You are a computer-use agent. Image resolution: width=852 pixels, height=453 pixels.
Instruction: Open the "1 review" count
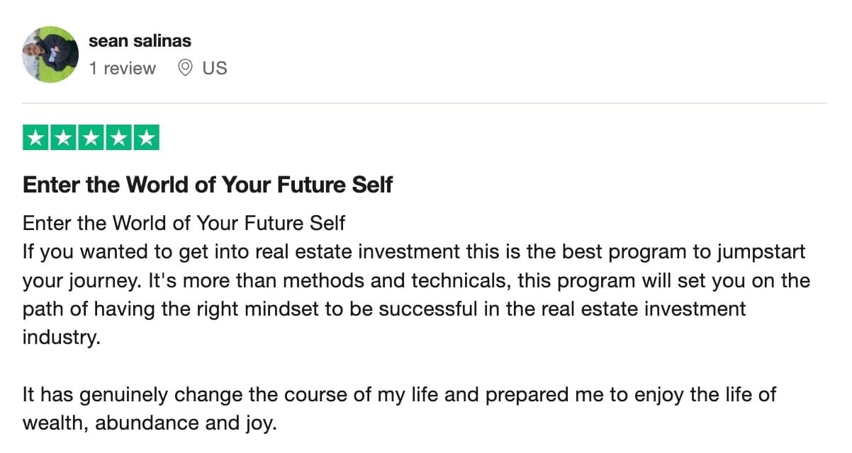pyautogui.click(x=122, y=68)
